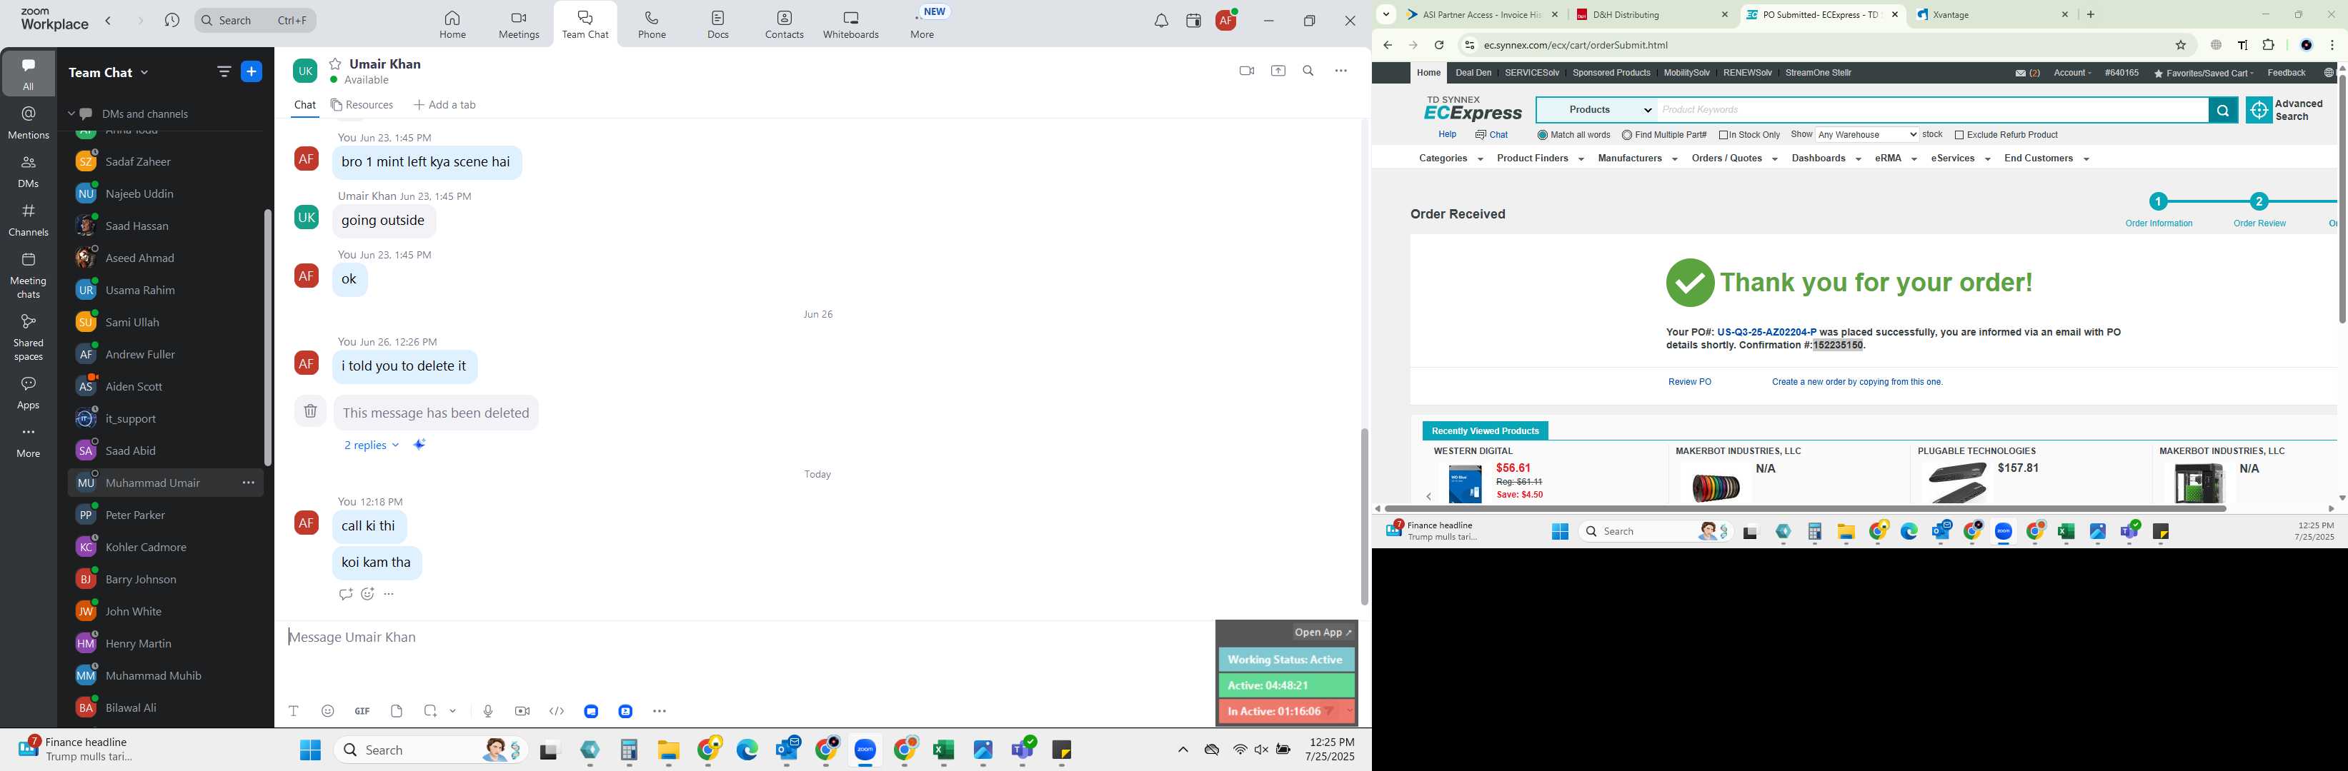Expand the Categories menu in ECExpress
2348x771 pixels.
pyautogui.click(x=1451, y=158)
